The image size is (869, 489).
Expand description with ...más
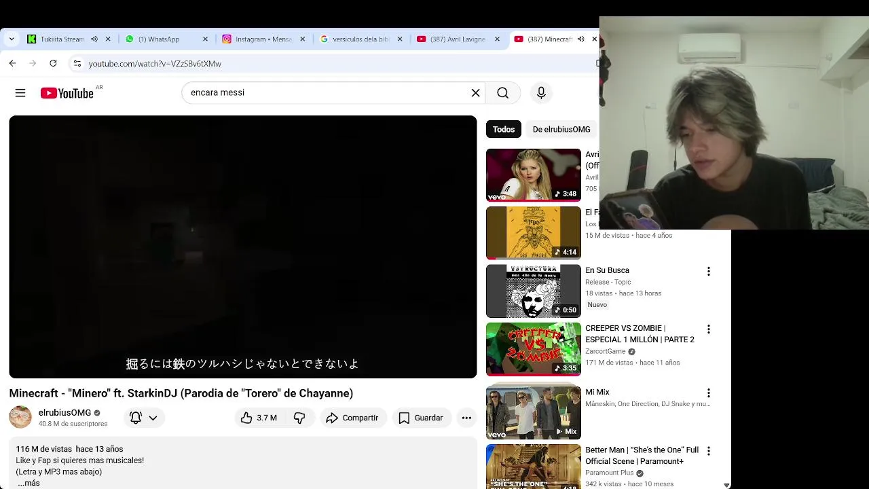tap(29, 483)
